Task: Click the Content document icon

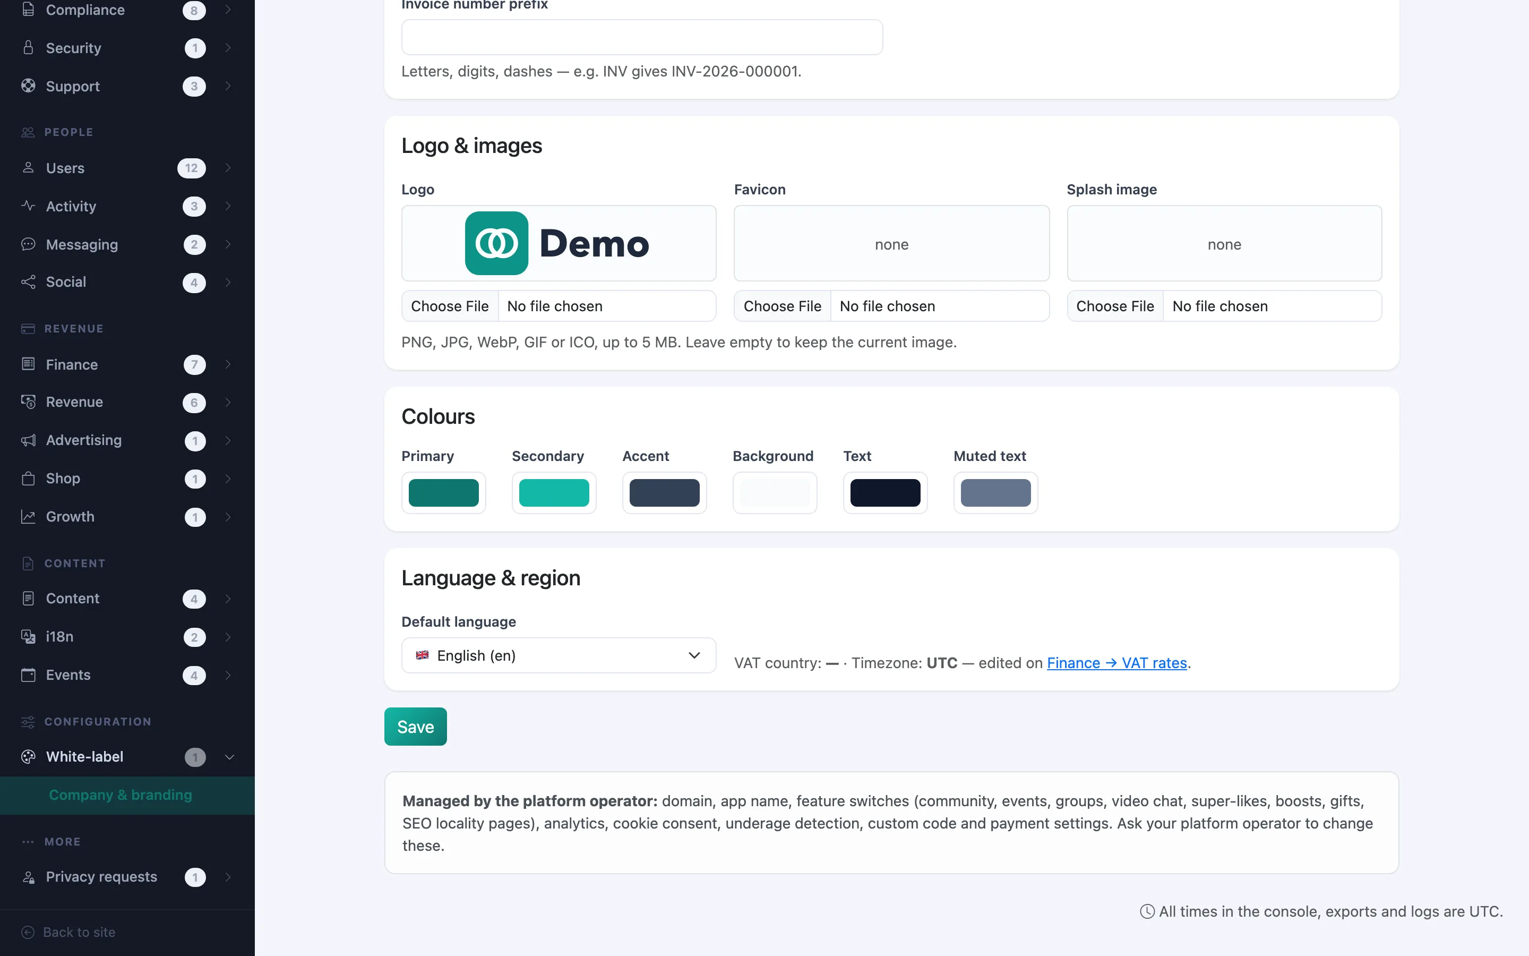Action: pyautogui.click(x=28, y=598)
